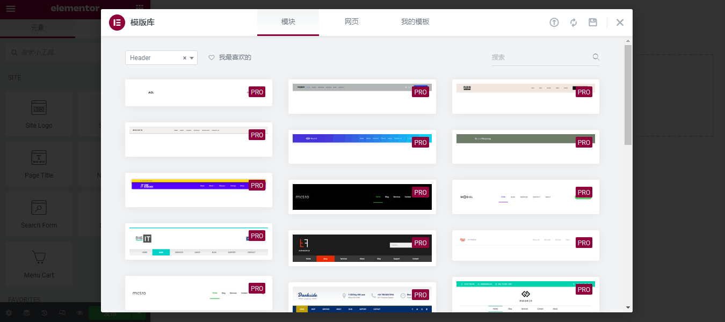725x322 pixels.
Task: Click the save template disk icon
Action: pyautogui.click(x=593, y=23)
